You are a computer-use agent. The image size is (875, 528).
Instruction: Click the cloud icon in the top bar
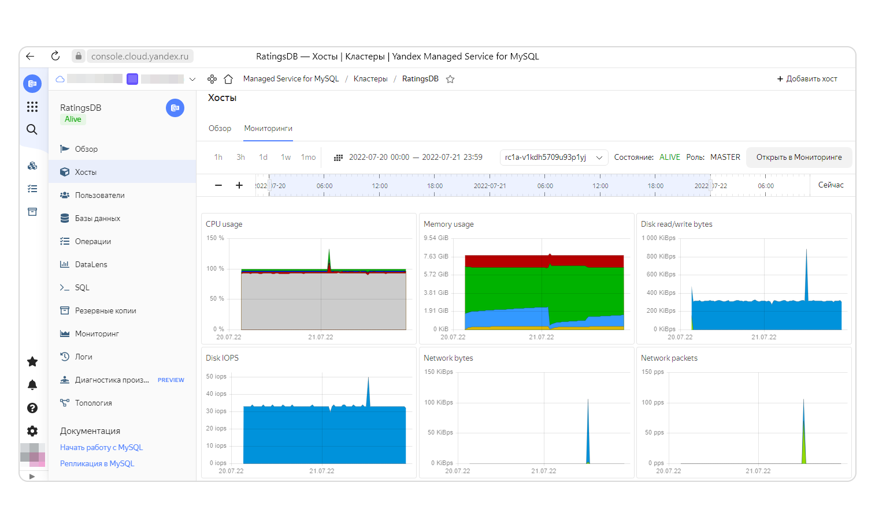coord(60,79)
